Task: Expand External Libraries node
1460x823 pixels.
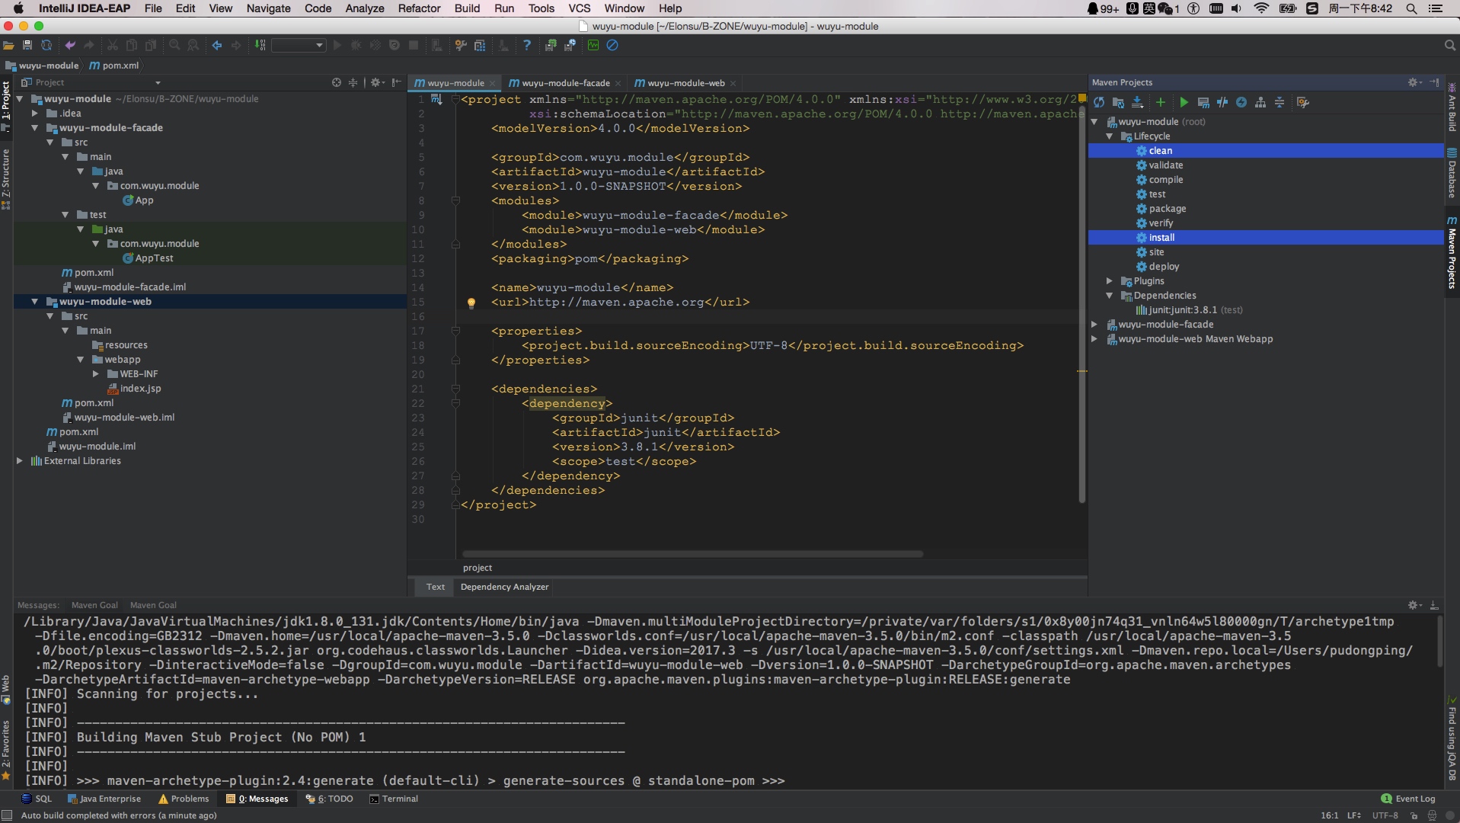Action: tap(20, 461)
